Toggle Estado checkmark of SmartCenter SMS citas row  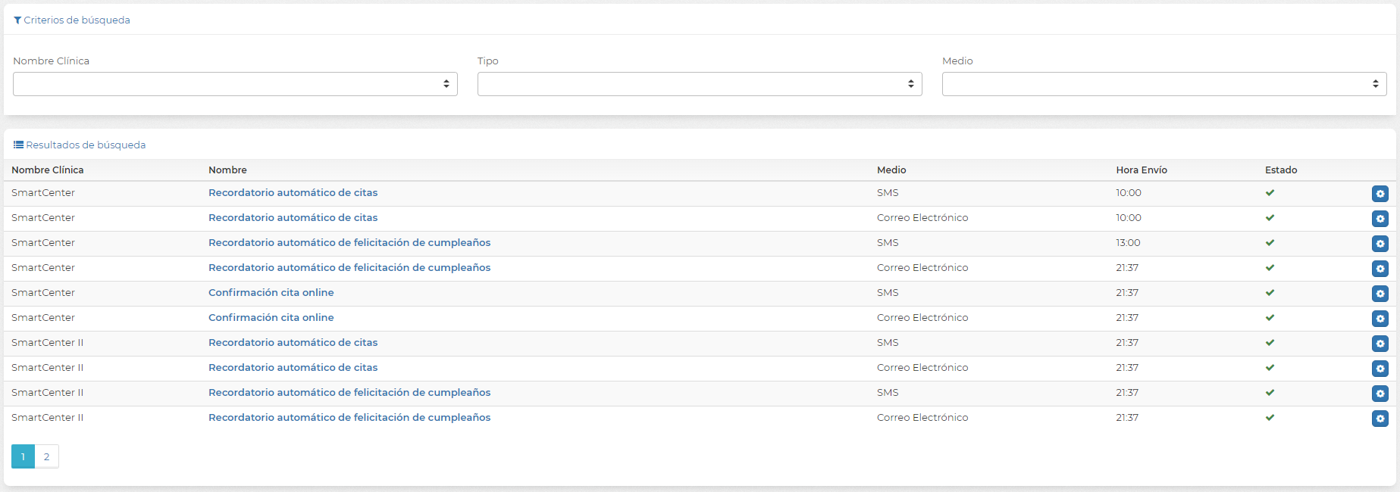click(1270, 193)
